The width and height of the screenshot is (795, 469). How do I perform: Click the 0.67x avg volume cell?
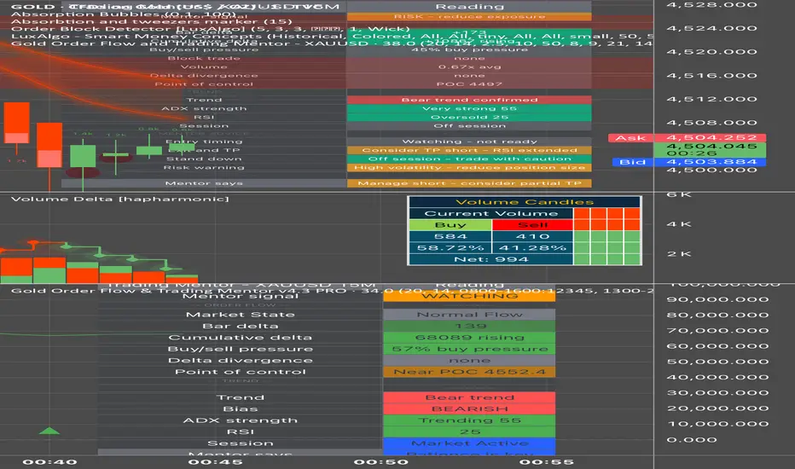pos(469,67)
